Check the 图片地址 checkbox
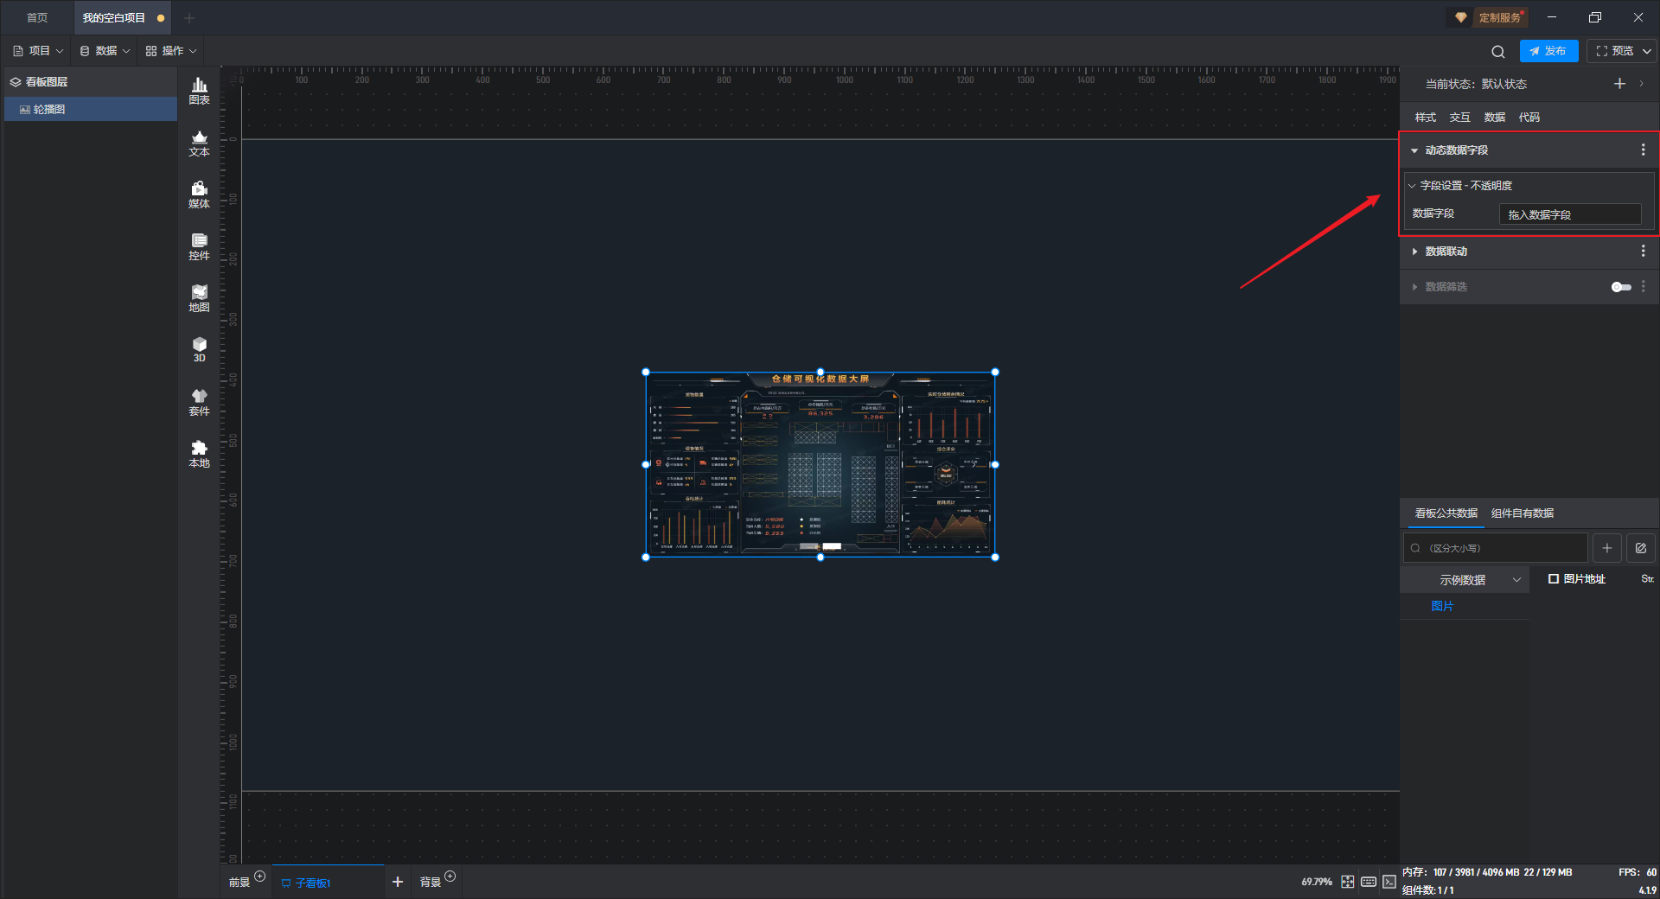Image resolution: width=1660 pixels, height=899 pixels. coord(1554,579)
